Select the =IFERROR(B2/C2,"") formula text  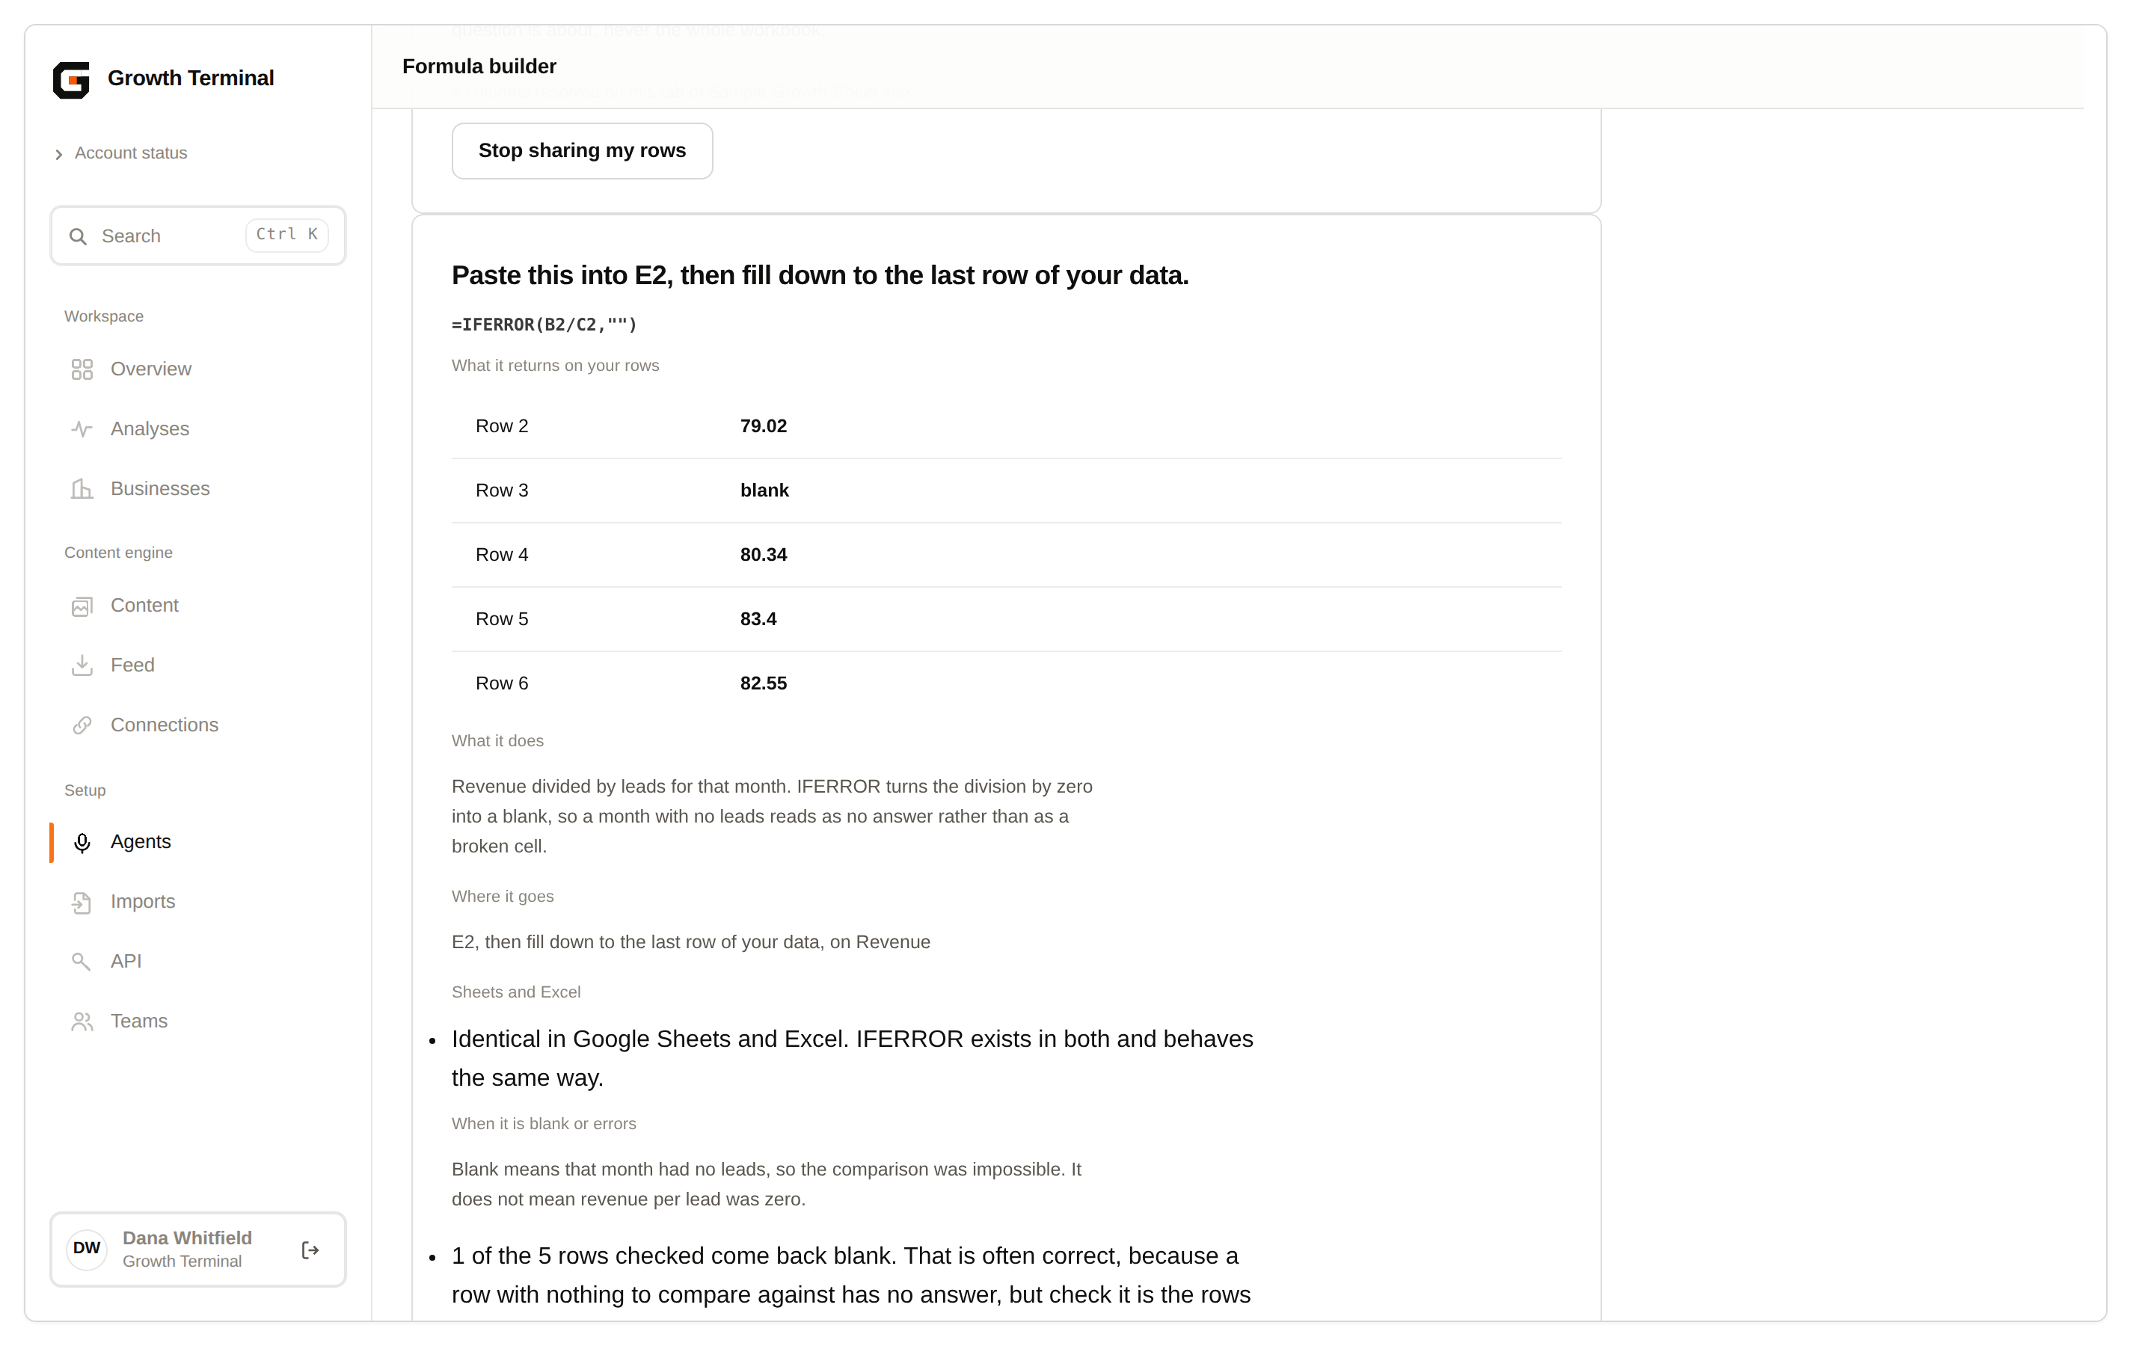(544, 325)
